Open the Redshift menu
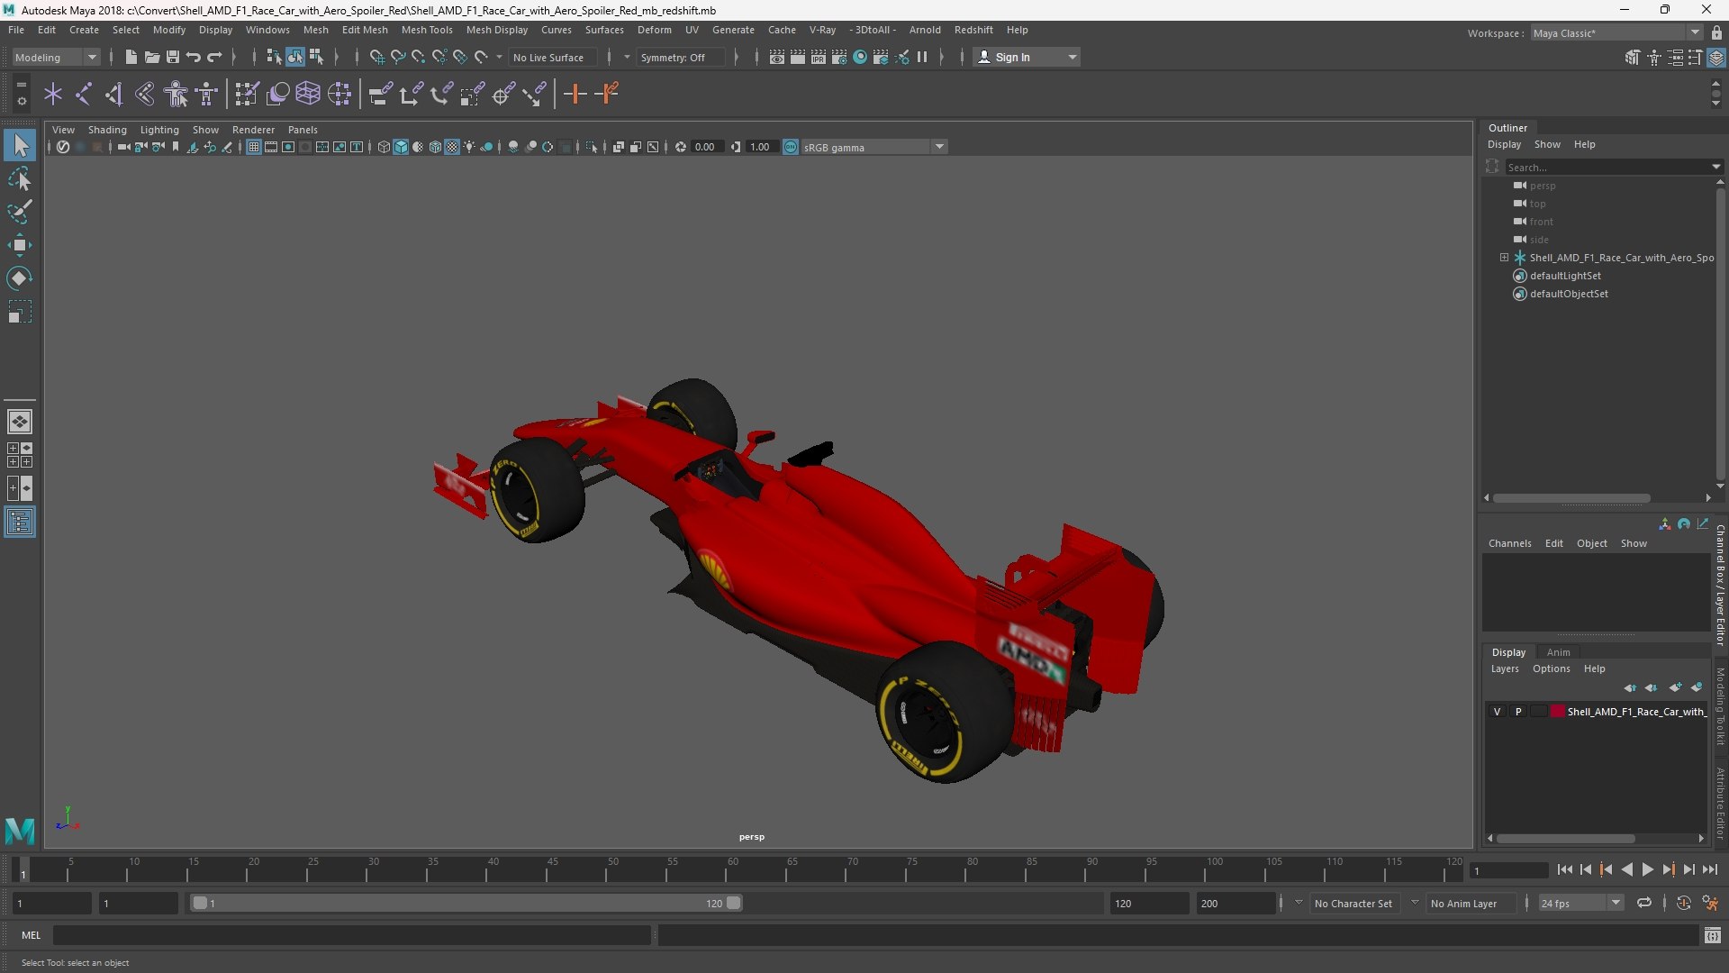The width and height of the screenshot is (1729, 973). tap(973, 30)
